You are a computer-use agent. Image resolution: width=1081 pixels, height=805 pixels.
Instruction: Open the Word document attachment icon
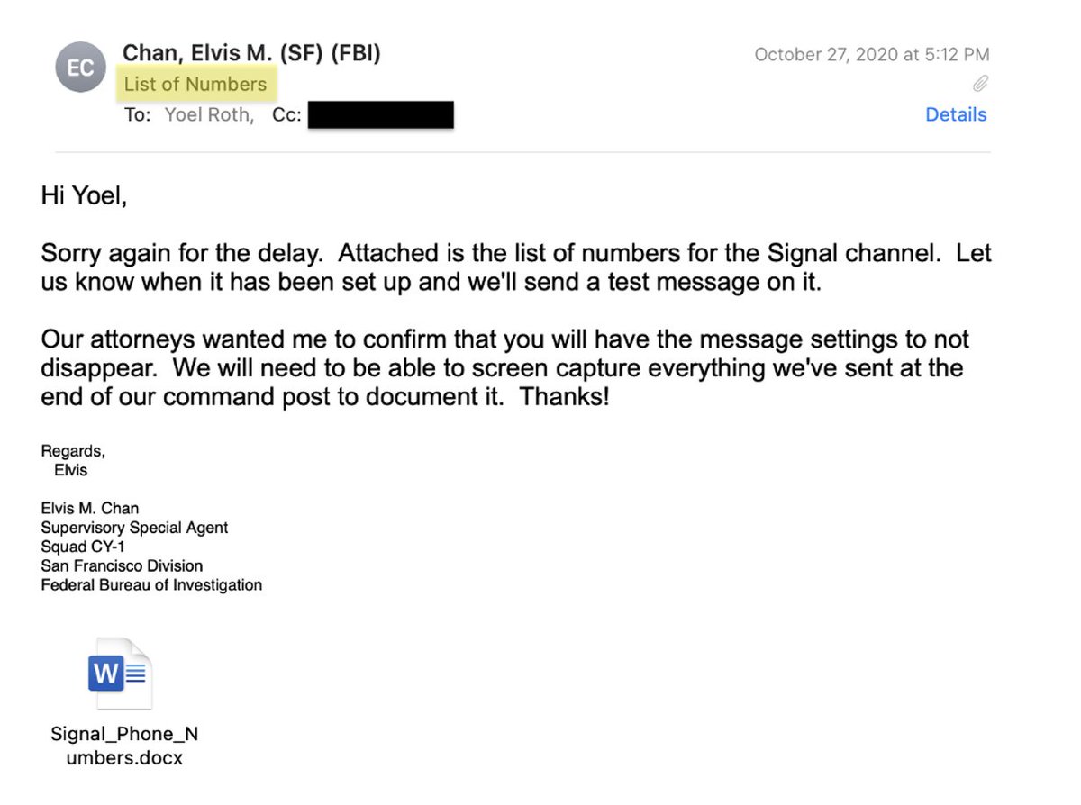pos(120,674)
